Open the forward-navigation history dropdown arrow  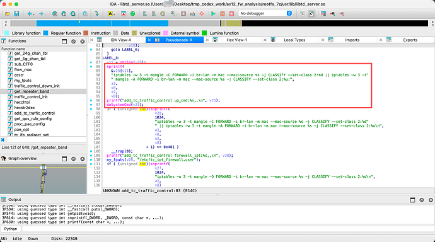click(45, 14)
